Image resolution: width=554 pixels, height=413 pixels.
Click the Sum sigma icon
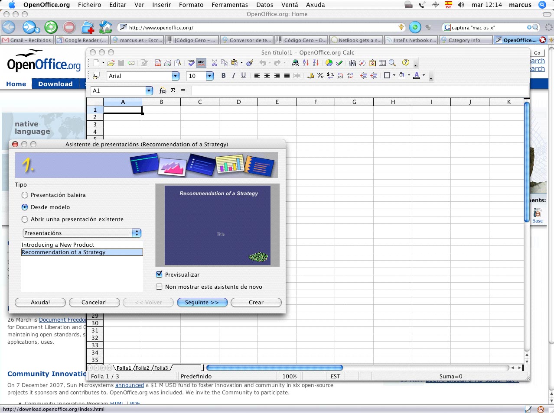click(173, 90)
